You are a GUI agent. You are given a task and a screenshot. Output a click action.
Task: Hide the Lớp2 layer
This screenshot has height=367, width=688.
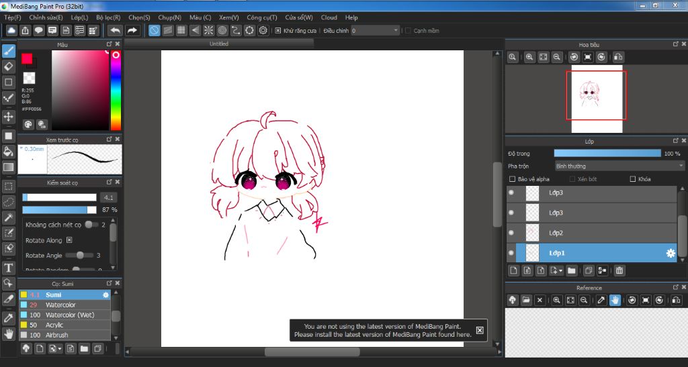(x=511, y=233)
